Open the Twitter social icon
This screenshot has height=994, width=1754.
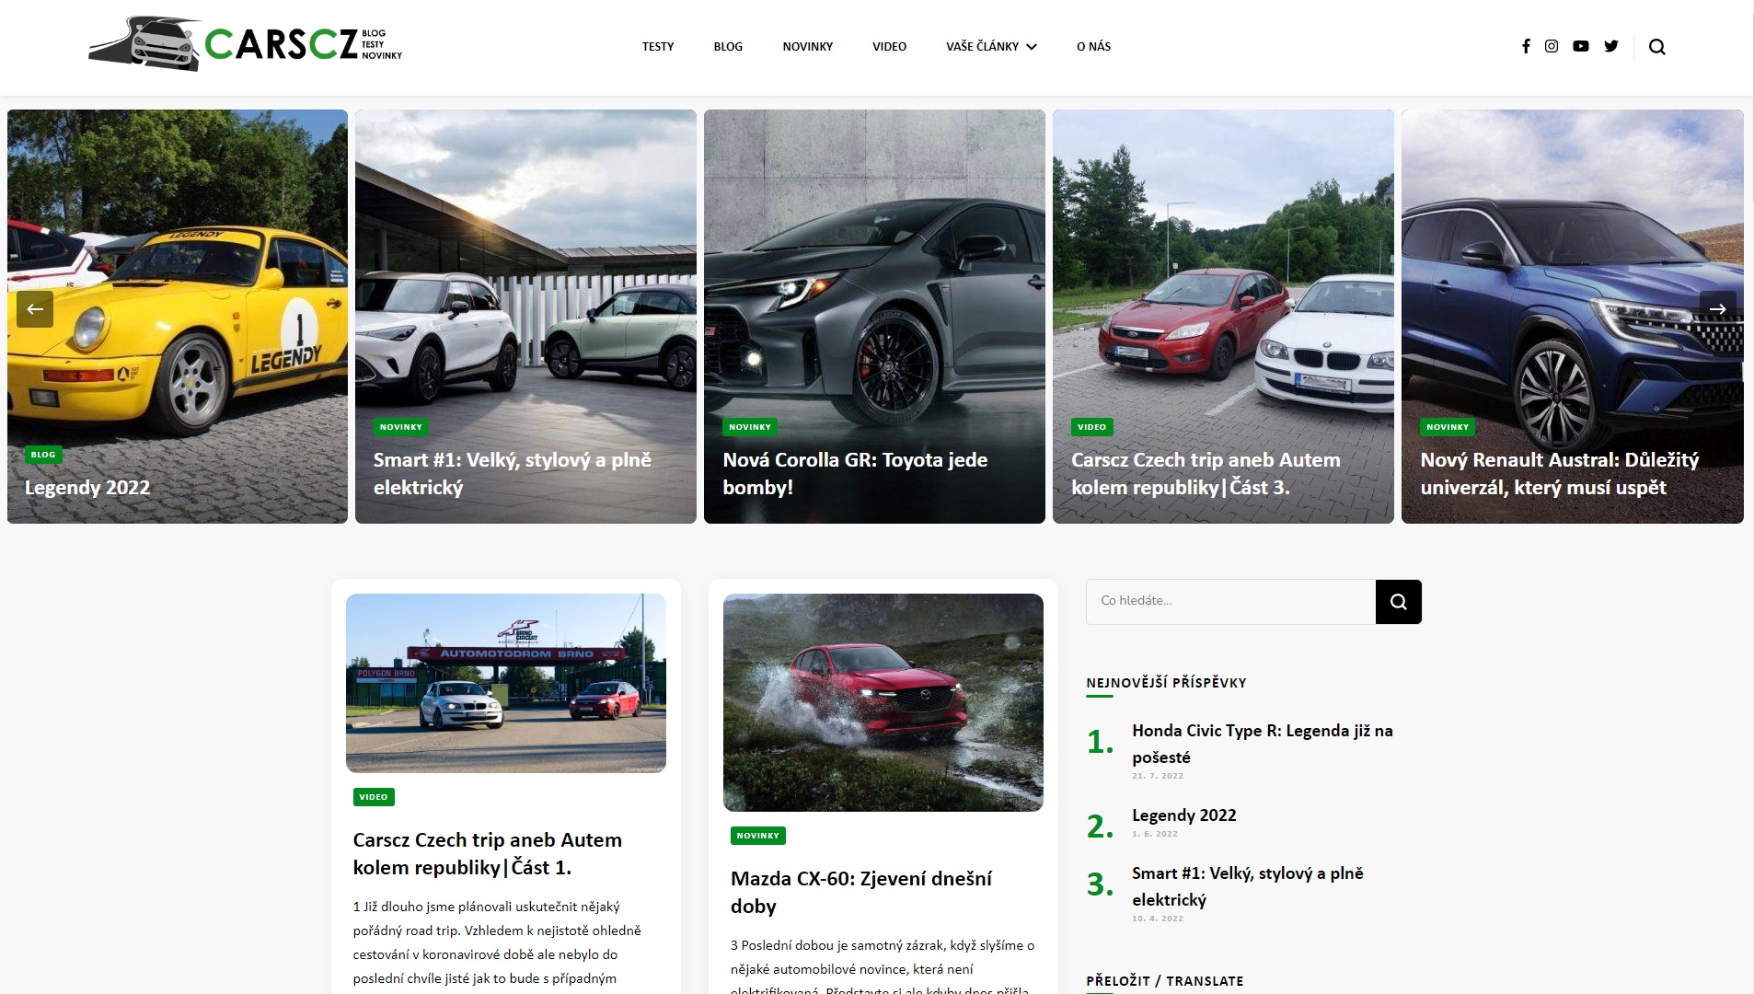coord(1611,46)
